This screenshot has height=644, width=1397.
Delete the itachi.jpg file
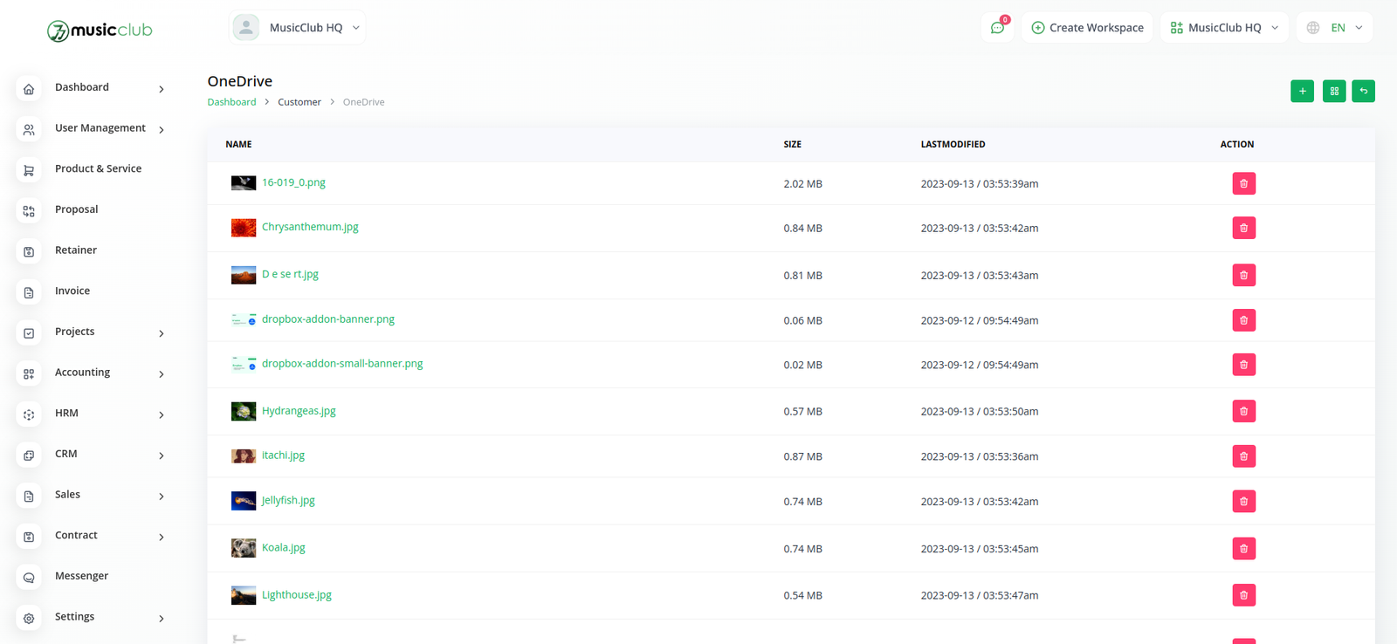pos(1243,456)
